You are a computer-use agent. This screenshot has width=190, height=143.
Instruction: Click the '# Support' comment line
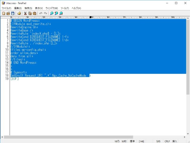point(18,72)
